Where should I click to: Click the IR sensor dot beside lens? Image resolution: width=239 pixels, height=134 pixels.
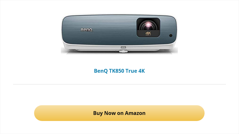click(x=171, y=36)
